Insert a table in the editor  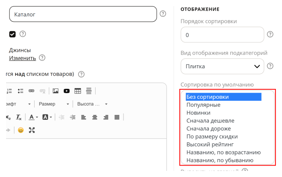pyautogui.click(x=78, y=91)
